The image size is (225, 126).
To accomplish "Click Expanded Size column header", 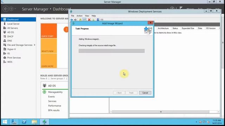I will click(188, 28).
